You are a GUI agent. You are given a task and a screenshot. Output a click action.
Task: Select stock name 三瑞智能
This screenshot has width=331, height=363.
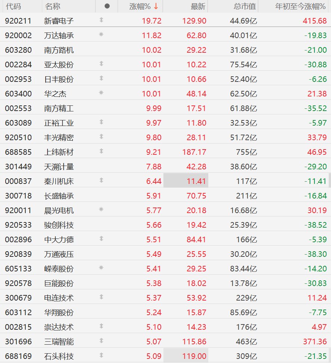(59, 342)
